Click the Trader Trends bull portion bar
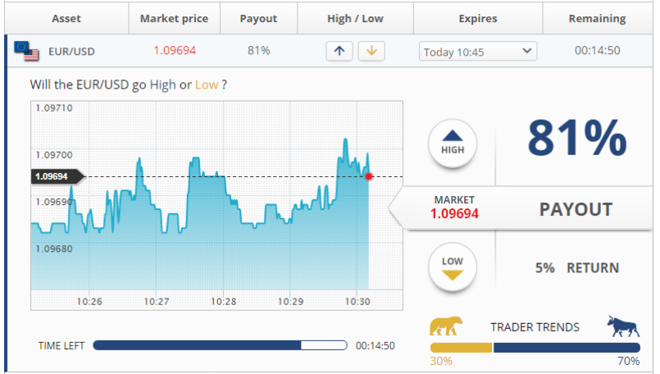660x374 pixels. click(567, 348)
